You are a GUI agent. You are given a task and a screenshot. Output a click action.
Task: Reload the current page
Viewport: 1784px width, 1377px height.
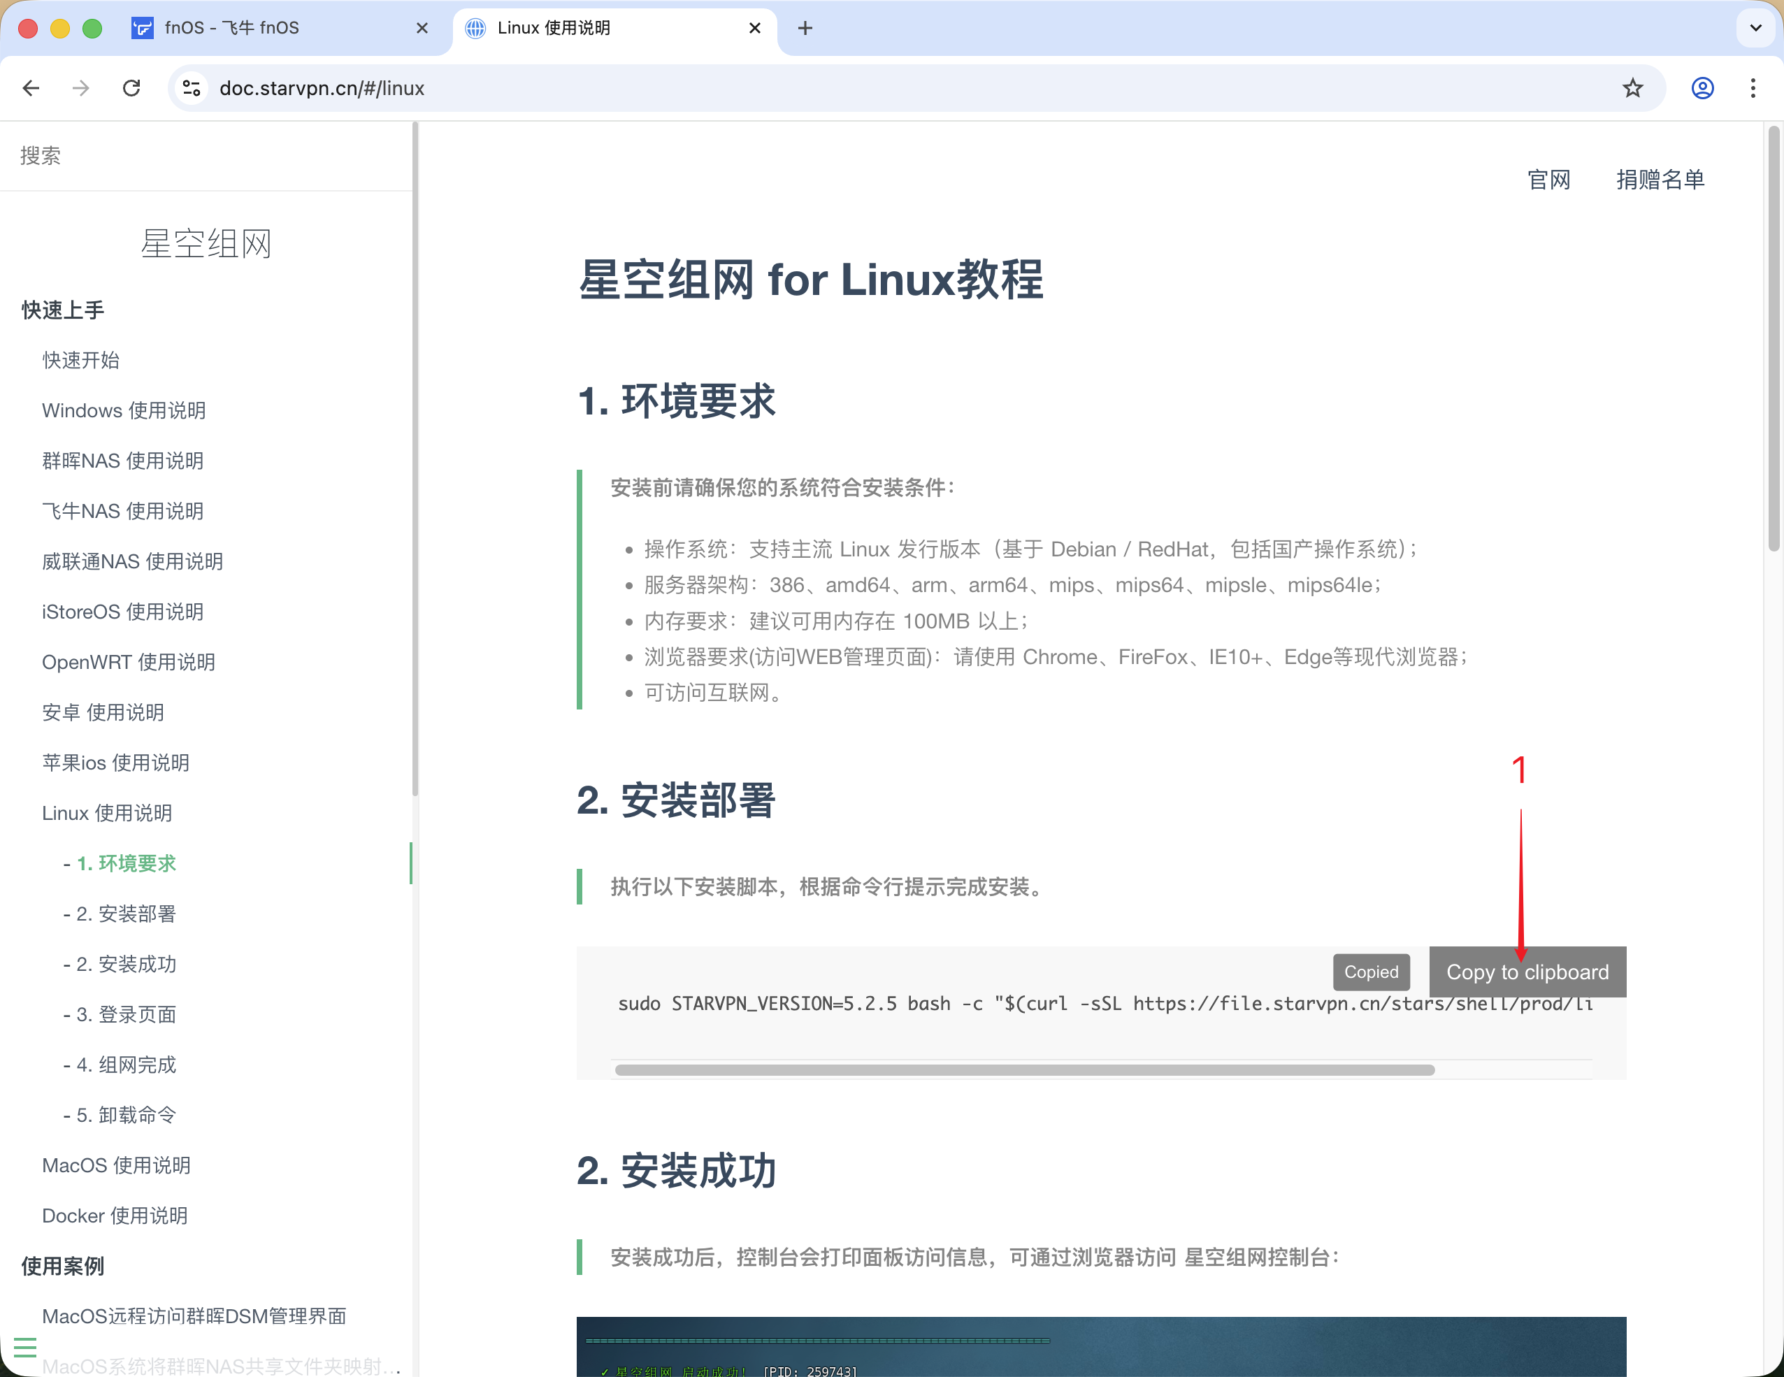pyautogui.click(x=131, y=88)
